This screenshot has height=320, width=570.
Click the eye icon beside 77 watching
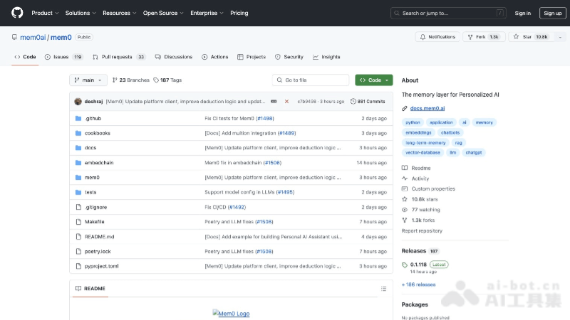405,210
